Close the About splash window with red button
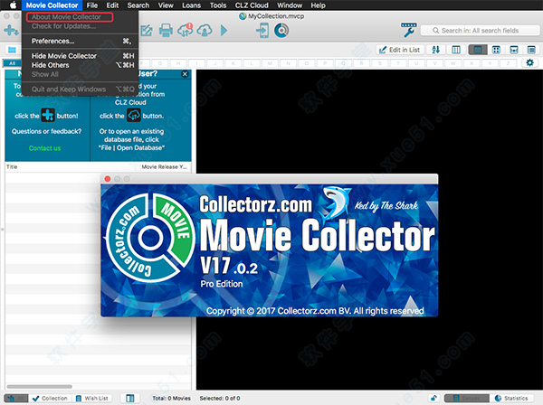The image size is (543, 405). click(108, 179)
